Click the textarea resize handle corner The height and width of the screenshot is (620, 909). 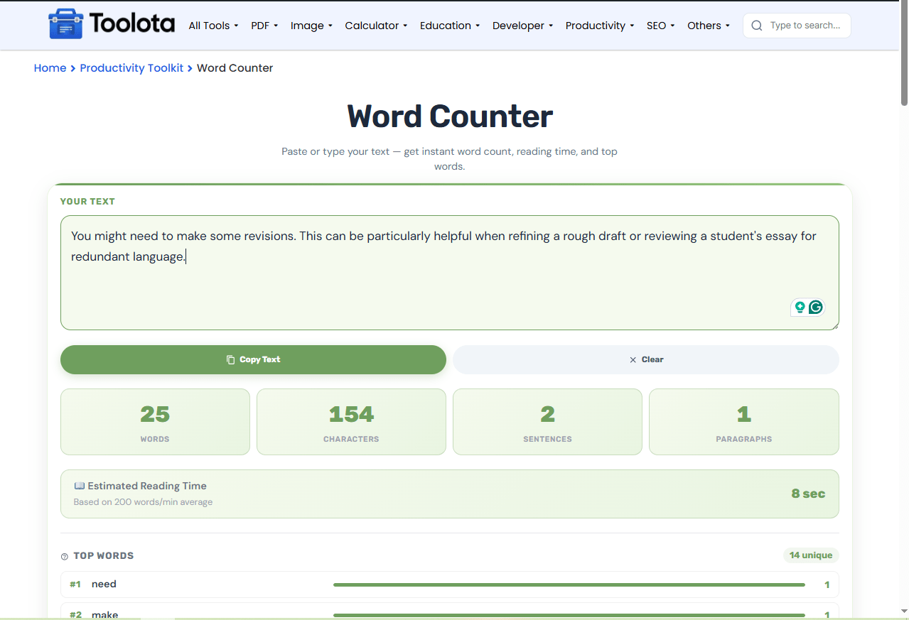pyautogui.click(x=834, y=325)
